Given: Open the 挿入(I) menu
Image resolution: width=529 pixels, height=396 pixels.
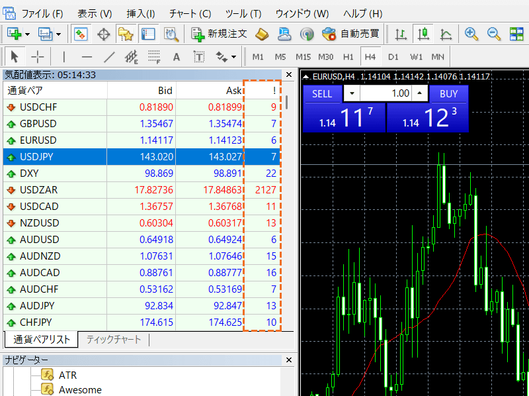Looking at the screenshot, I should pyautogui.click(x=141, y=14).
